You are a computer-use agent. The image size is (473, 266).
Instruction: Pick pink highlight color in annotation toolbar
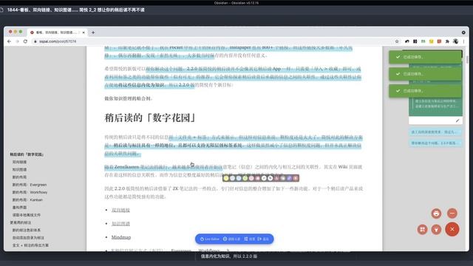click(x=251, y=178)
